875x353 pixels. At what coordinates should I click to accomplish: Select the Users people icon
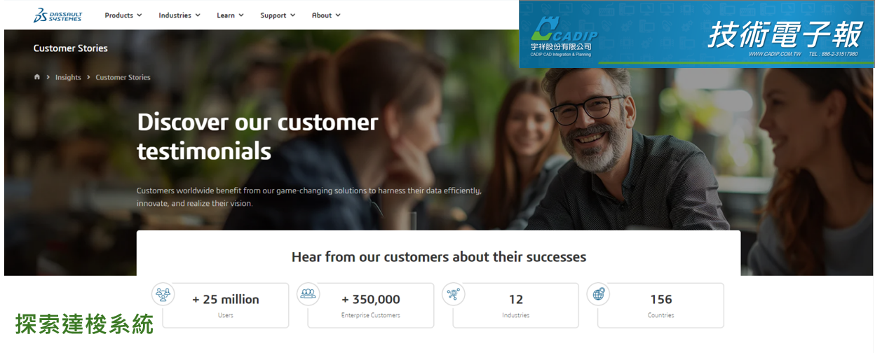pos(163,294)
